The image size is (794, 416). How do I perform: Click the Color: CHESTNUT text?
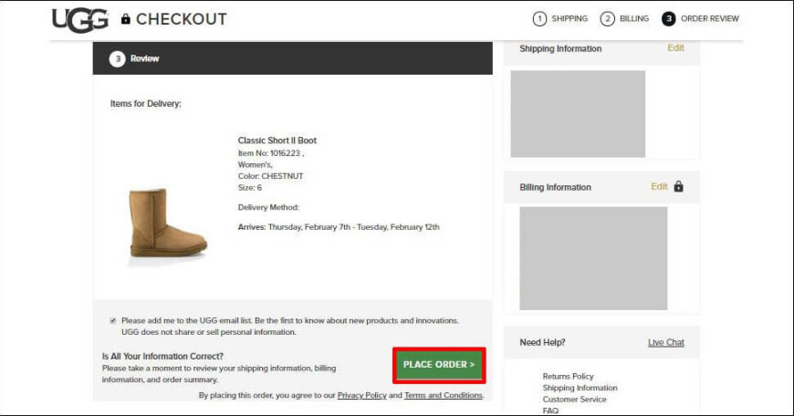[x=270, y=176]
